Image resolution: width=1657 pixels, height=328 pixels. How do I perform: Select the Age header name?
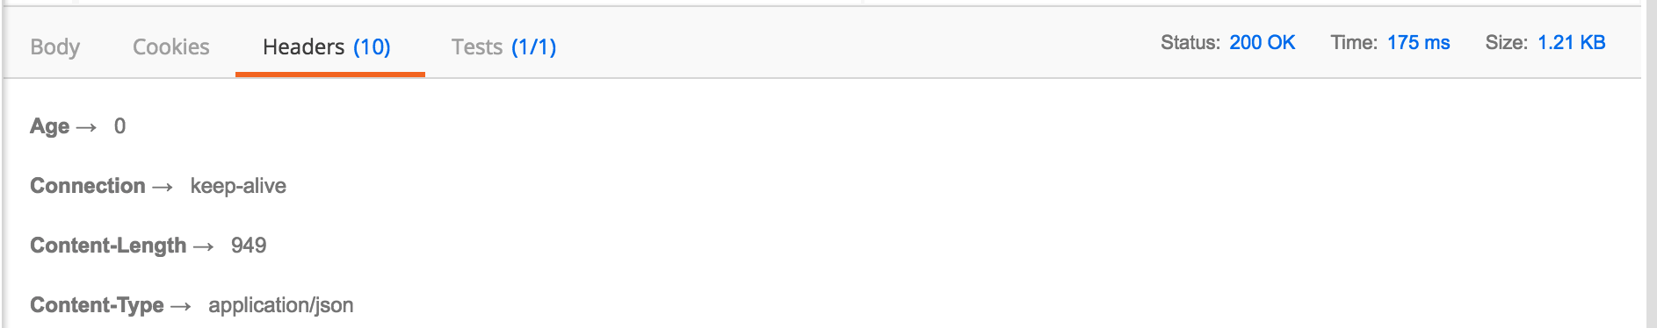click(49, 126)
